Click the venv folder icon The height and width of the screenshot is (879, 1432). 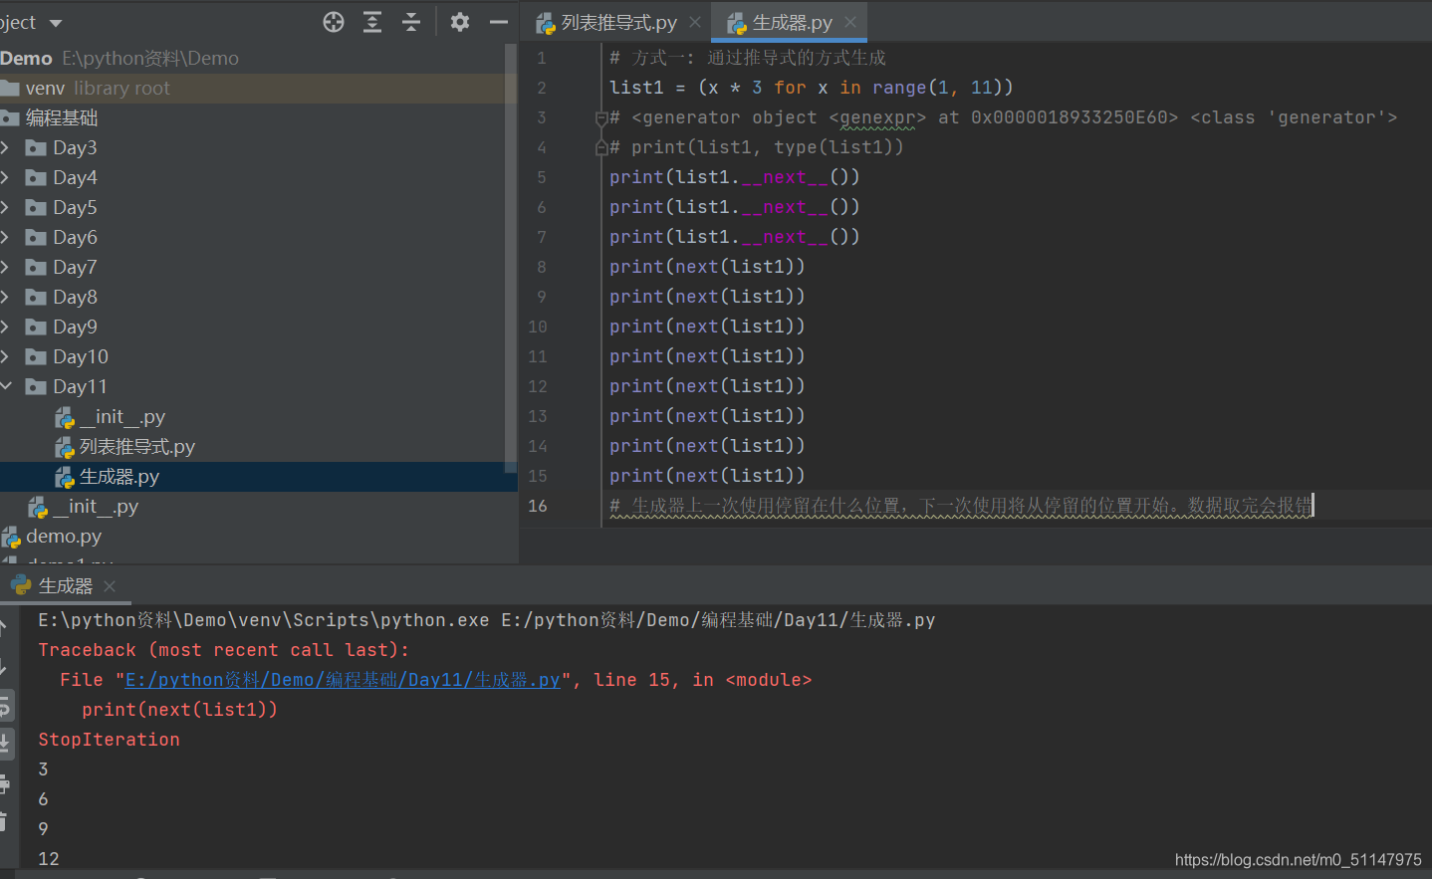[10, 89]
